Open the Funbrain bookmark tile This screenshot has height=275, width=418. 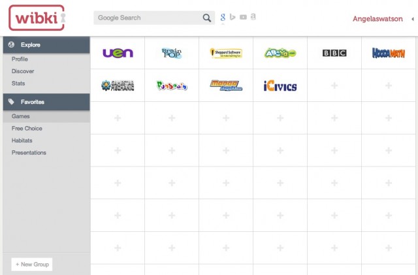[x=172, y=86]
